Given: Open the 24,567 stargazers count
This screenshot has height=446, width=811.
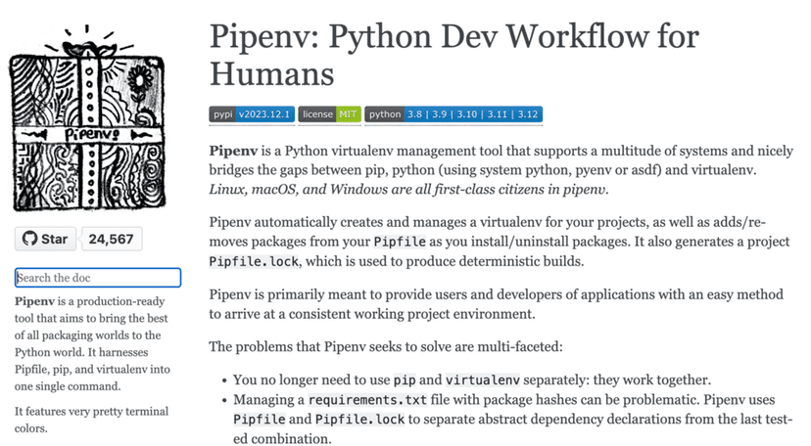Looking at the screenshot, I should click(111, 239).
